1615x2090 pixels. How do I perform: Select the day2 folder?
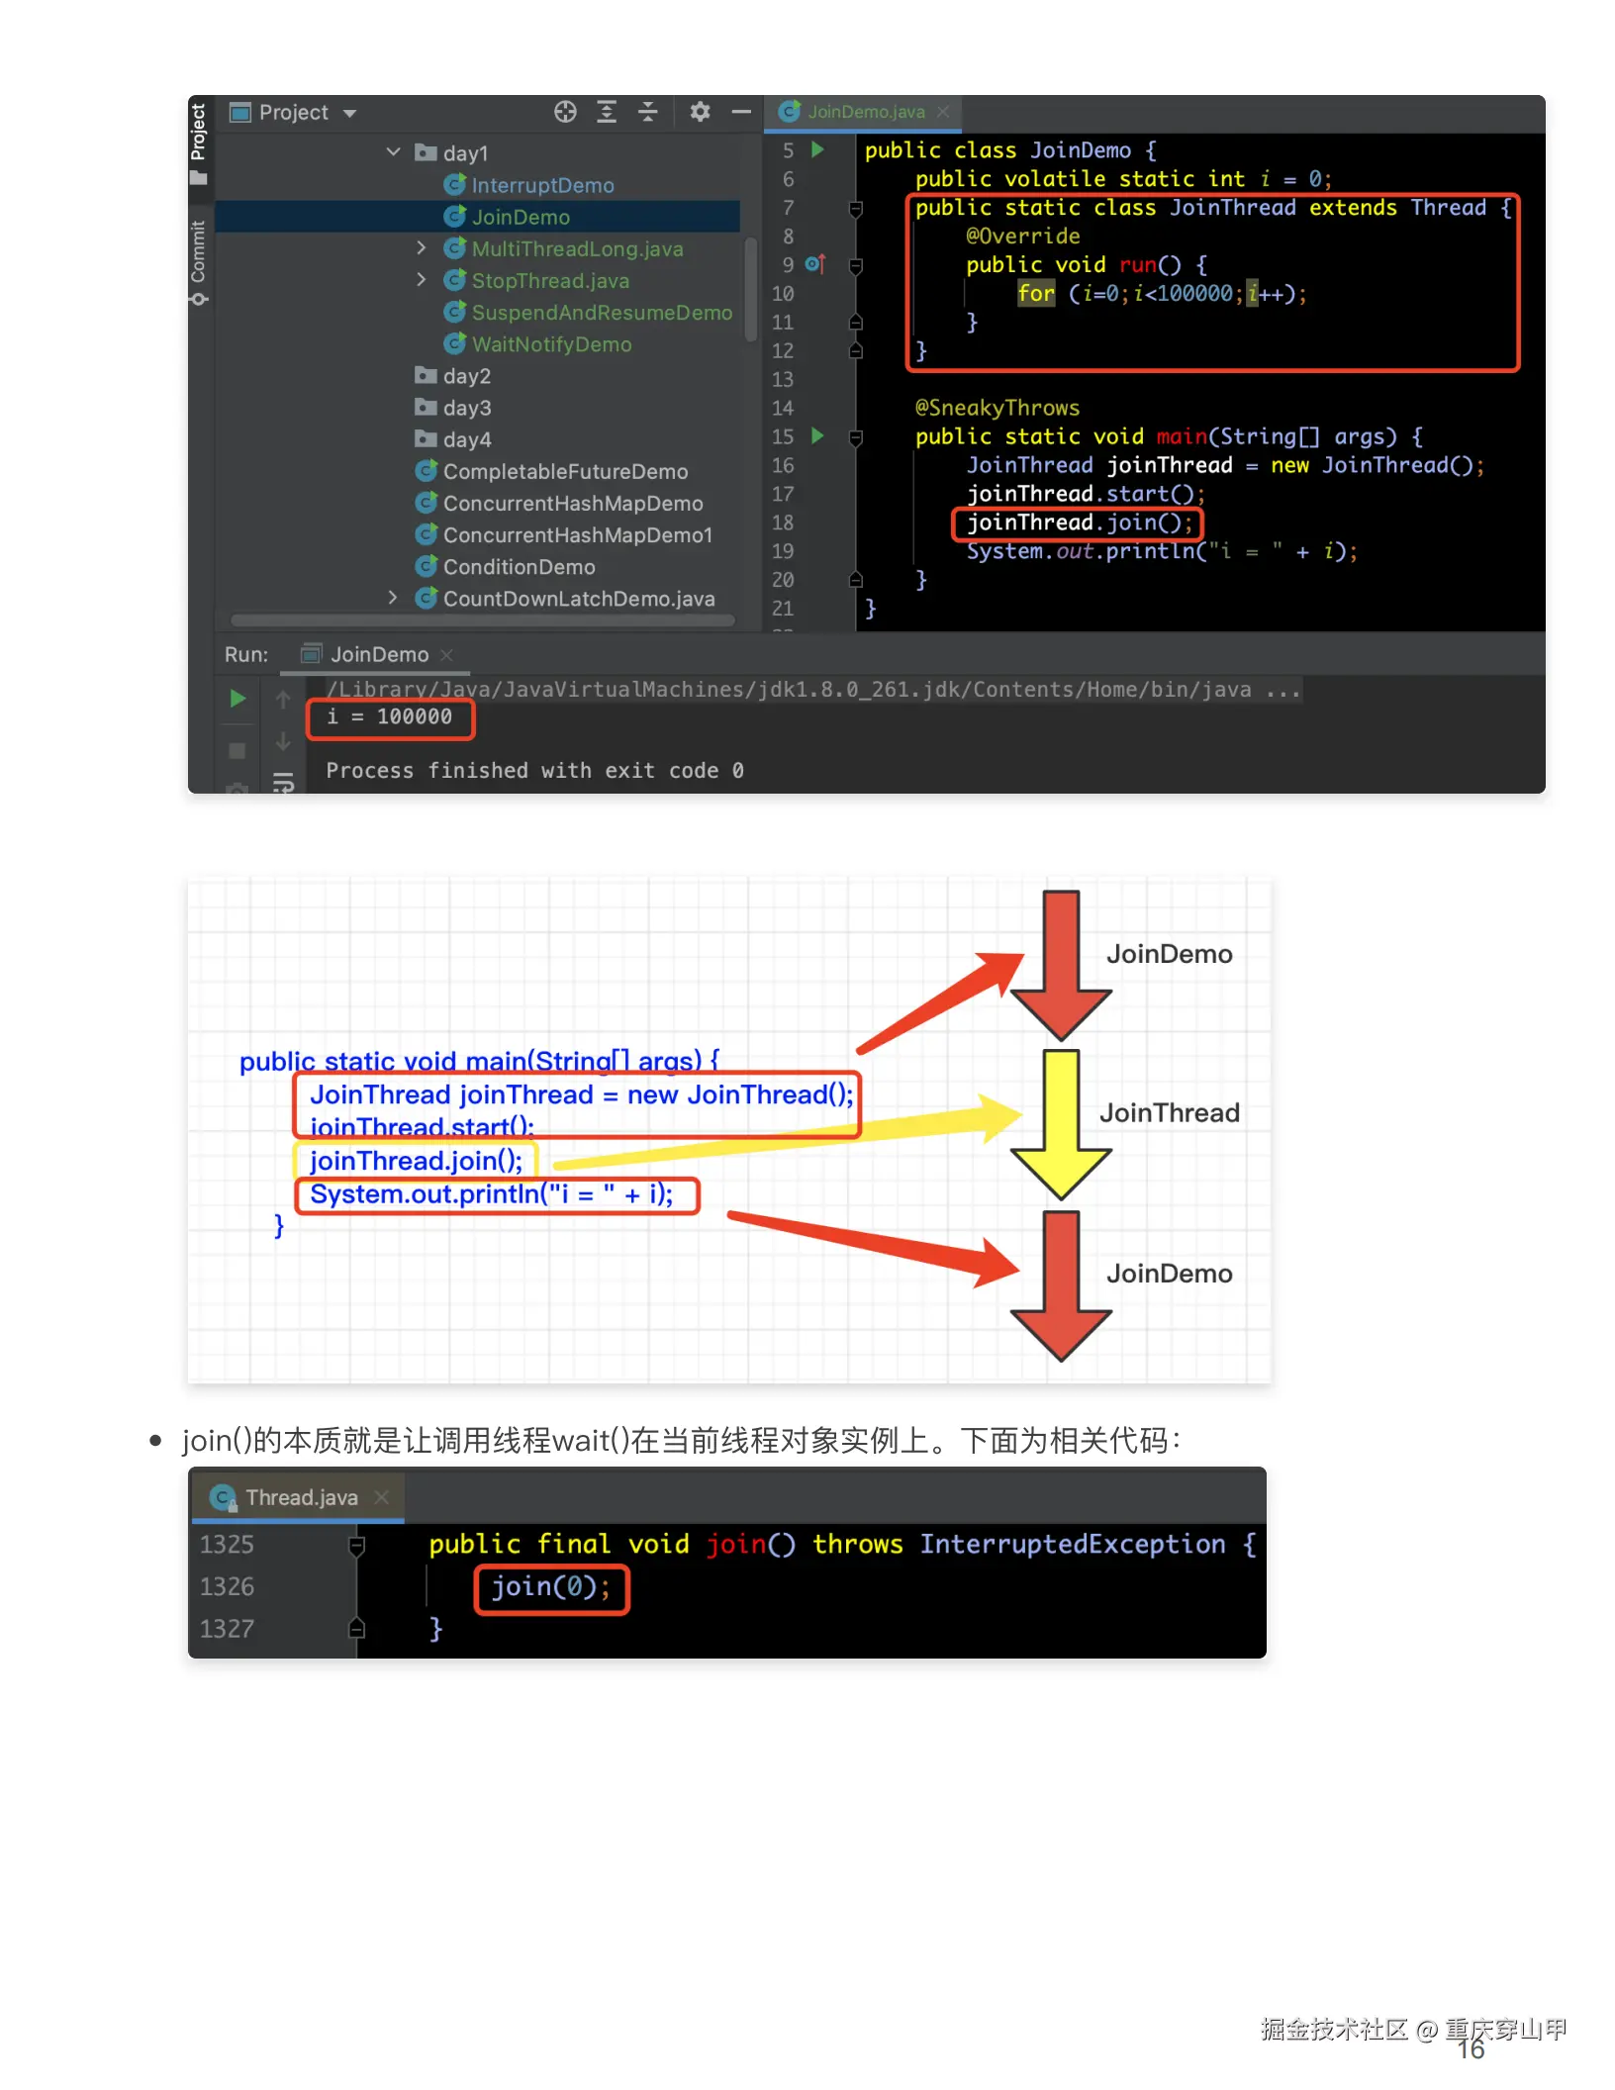pos(453,376)
